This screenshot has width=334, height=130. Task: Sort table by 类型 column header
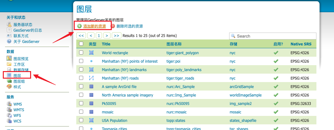coord(93,44)
